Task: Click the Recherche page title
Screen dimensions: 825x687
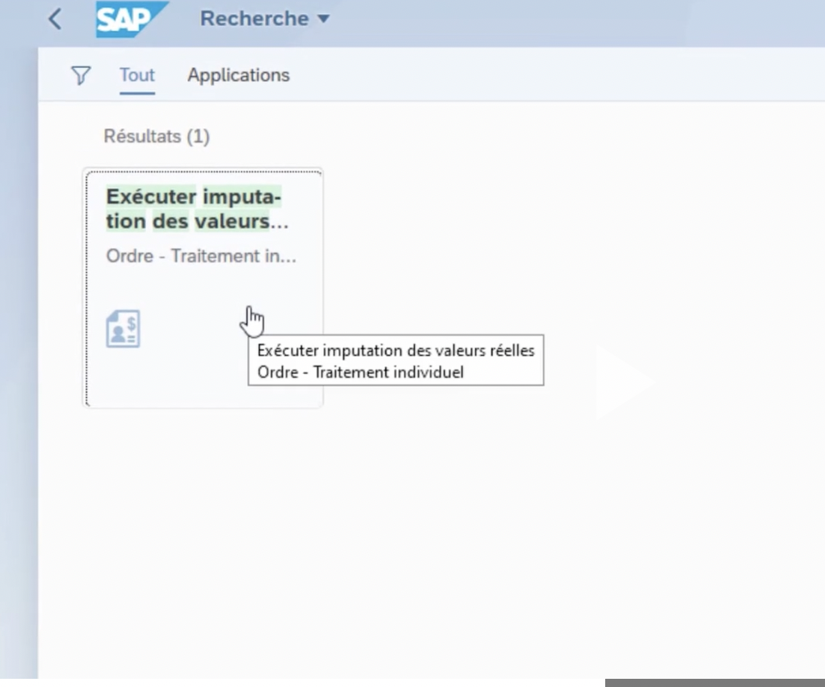Action: click(254, 19)
